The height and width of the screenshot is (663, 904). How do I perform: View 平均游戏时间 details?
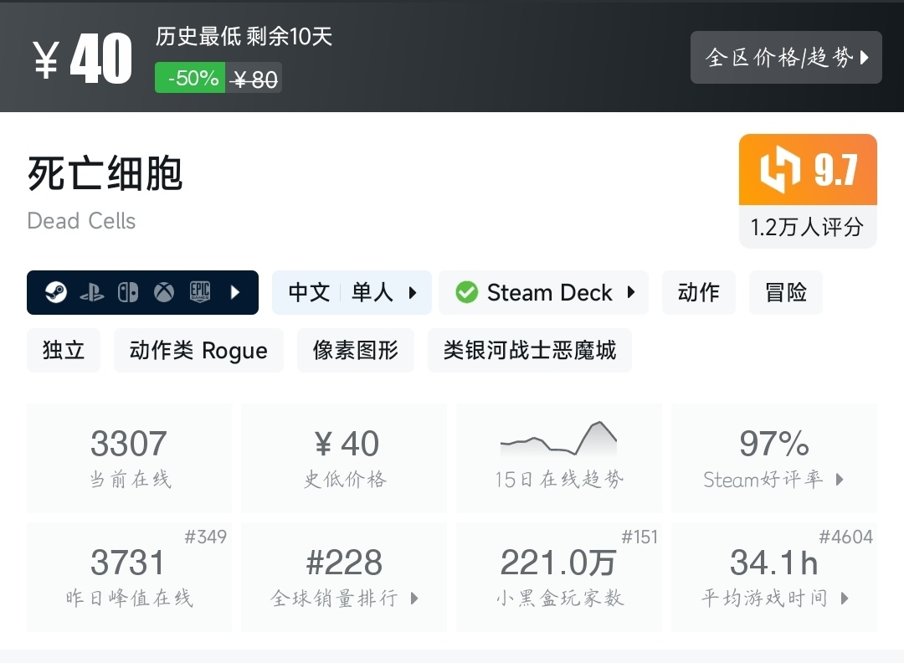tap(773, 577)
